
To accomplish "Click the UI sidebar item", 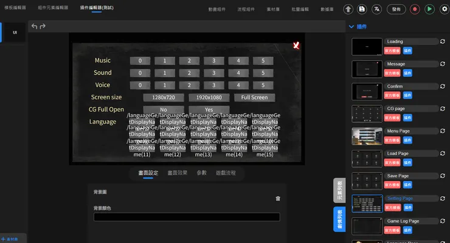I will [15, 32].
